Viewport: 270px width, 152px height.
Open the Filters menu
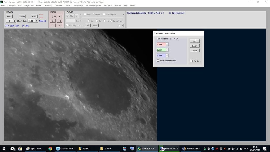point(39,5)
